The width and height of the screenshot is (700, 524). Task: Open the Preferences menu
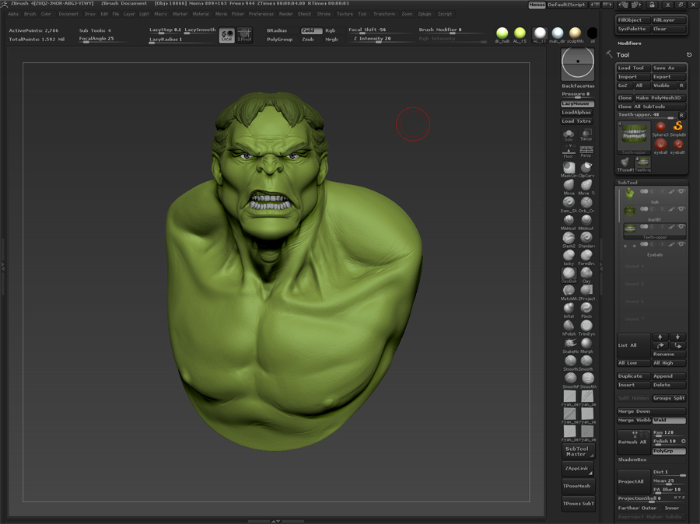pyautogui.click(x=261, y=14)
